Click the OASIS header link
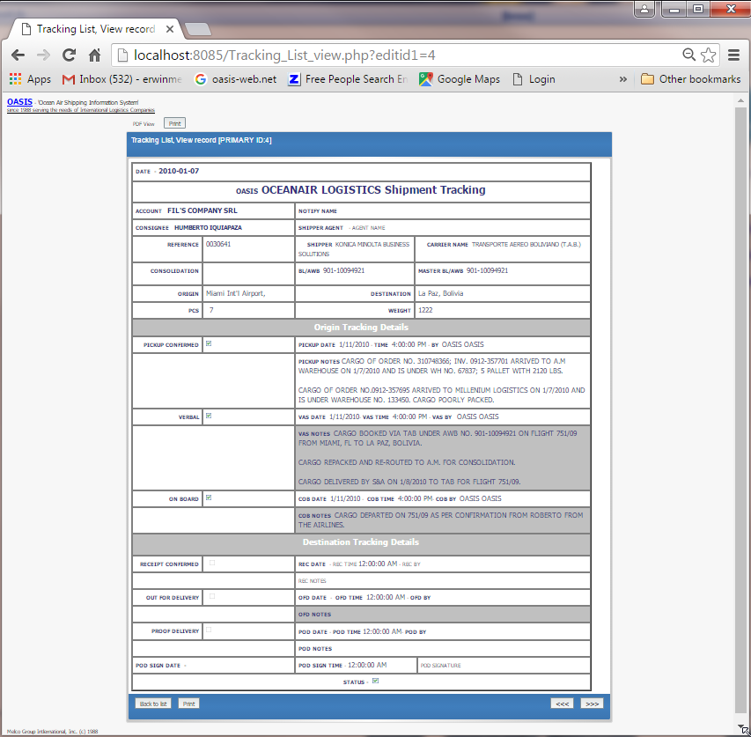The width and height of the screenshot is (751, 737). pos(19,102)
